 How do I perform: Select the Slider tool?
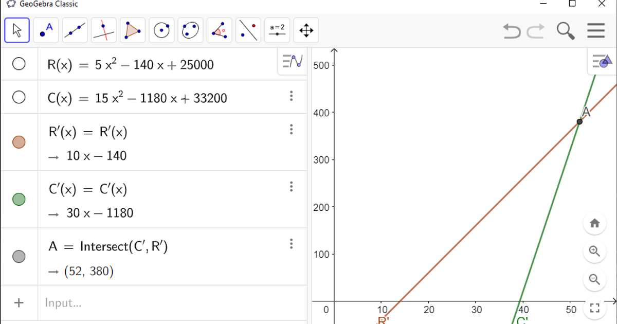point(277,30)
